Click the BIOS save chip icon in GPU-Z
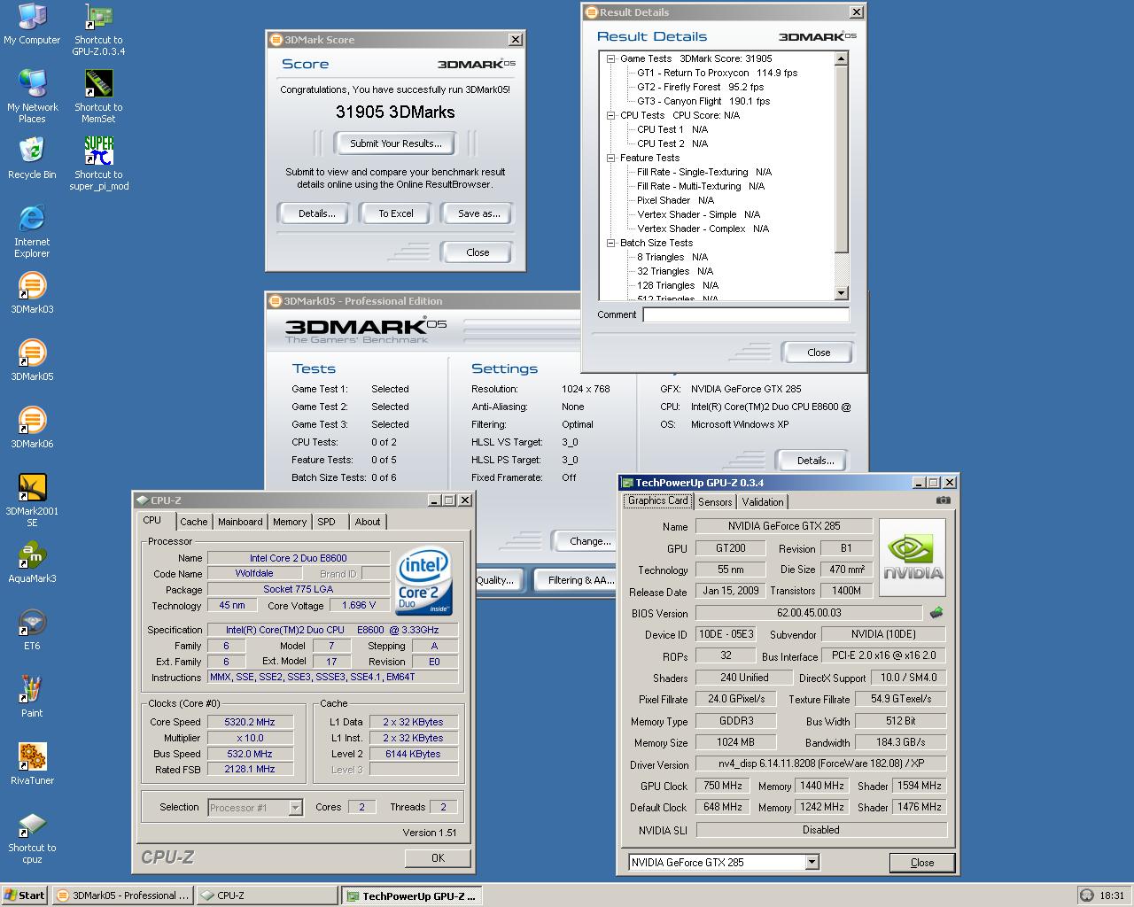 click(936, 612)
